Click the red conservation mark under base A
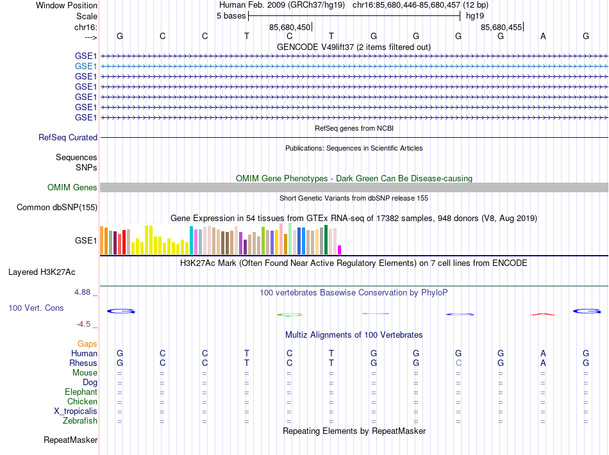Screen dimensions: 609x455 tap(543, 314)
